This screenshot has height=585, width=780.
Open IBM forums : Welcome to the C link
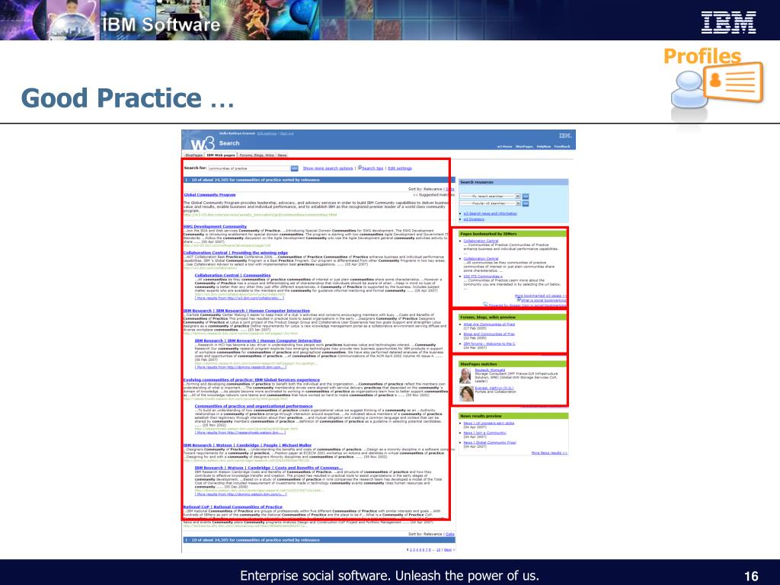tap(489, 344)
